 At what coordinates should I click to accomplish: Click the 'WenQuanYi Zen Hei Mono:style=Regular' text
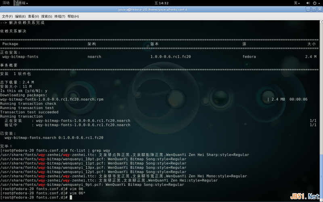[x=206, y=176]
